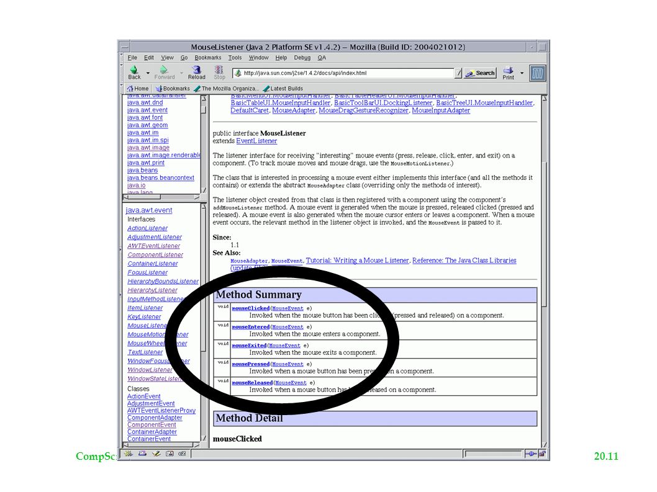
Task: Expand the URL bar history dropdown
Action: (x=458, y=73)
